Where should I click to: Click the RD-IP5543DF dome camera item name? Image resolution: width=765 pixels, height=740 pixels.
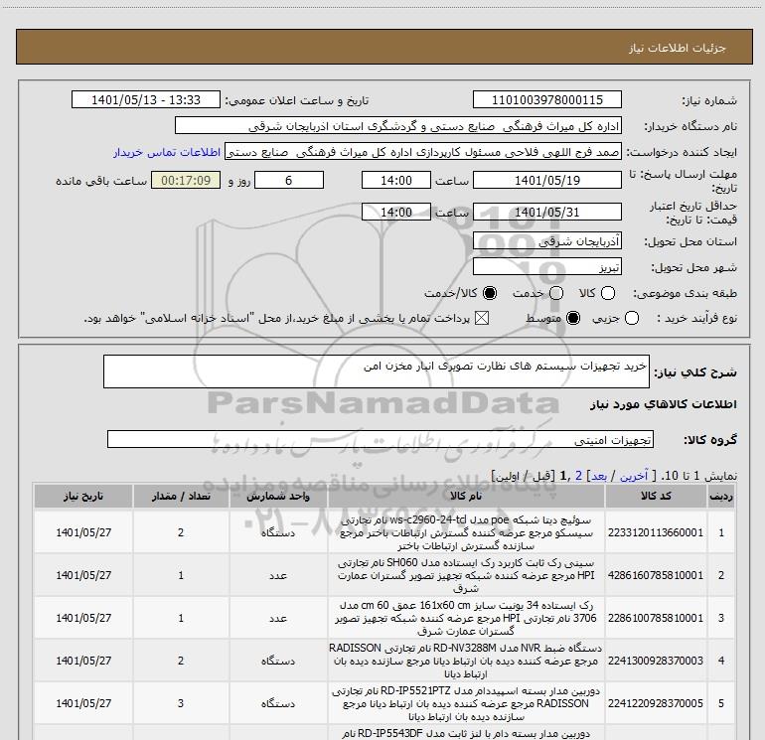(x=466, y=733)
